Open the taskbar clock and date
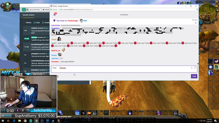This screenshot has width=219, height=123. (x=209, y=121)
